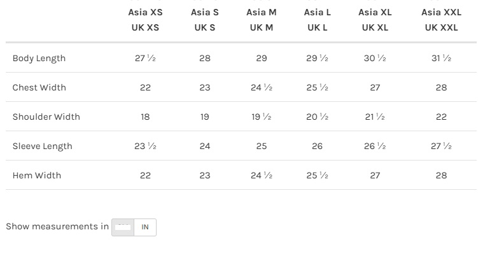The height and width of the screenshot is (258, 478).
Task: Click the Hem Width value for Asia XL
Action: pos(375,176)
